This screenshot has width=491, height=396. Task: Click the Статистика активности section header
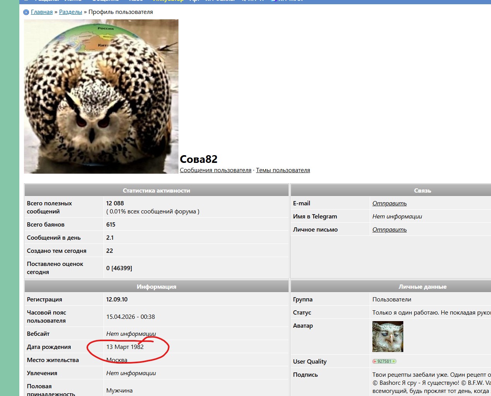tap(156, 191)
